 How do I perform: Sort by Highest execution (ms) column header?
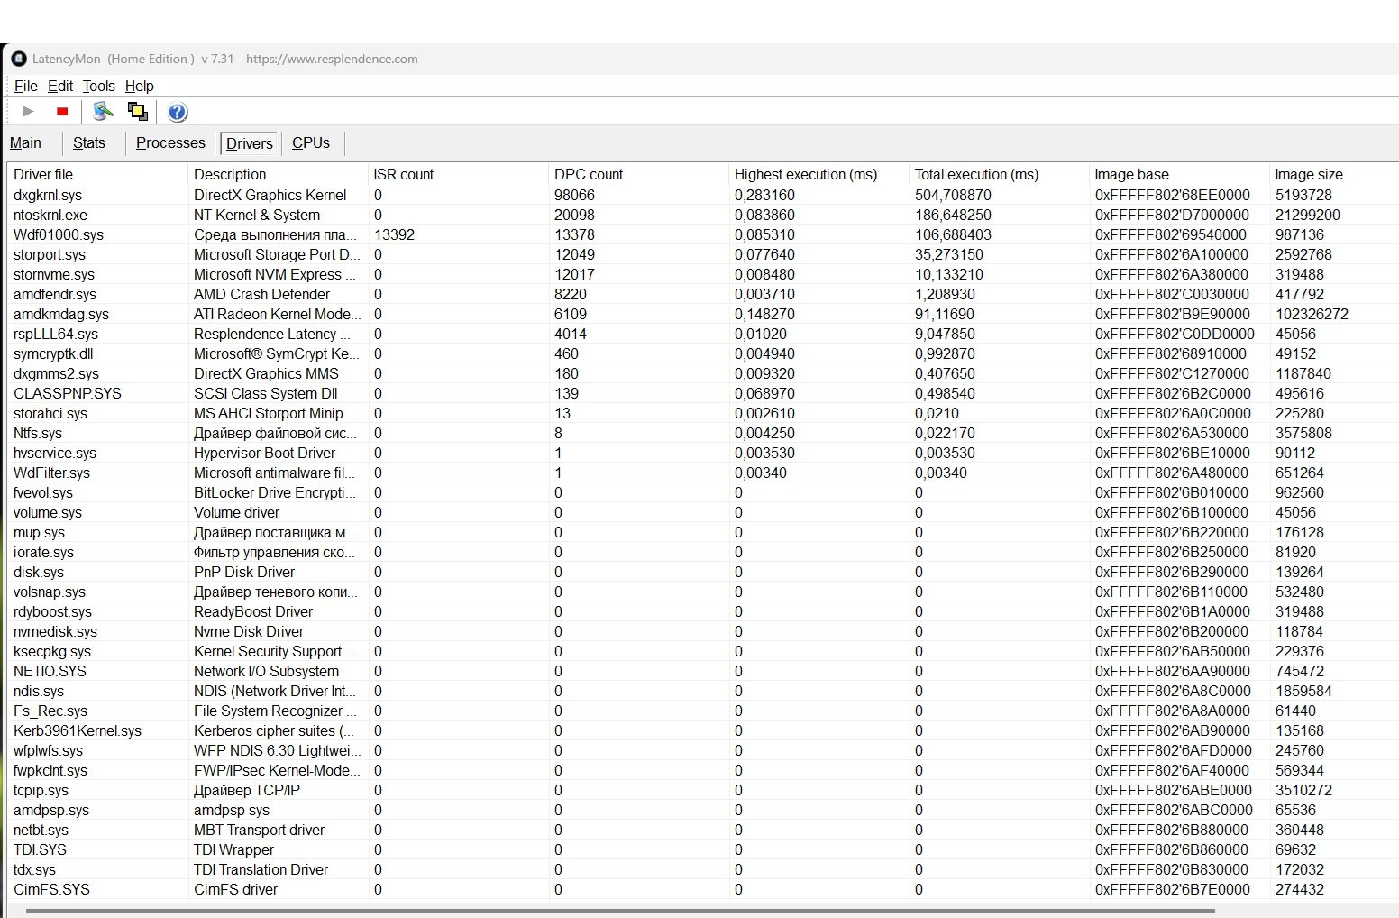coord(819,174)
